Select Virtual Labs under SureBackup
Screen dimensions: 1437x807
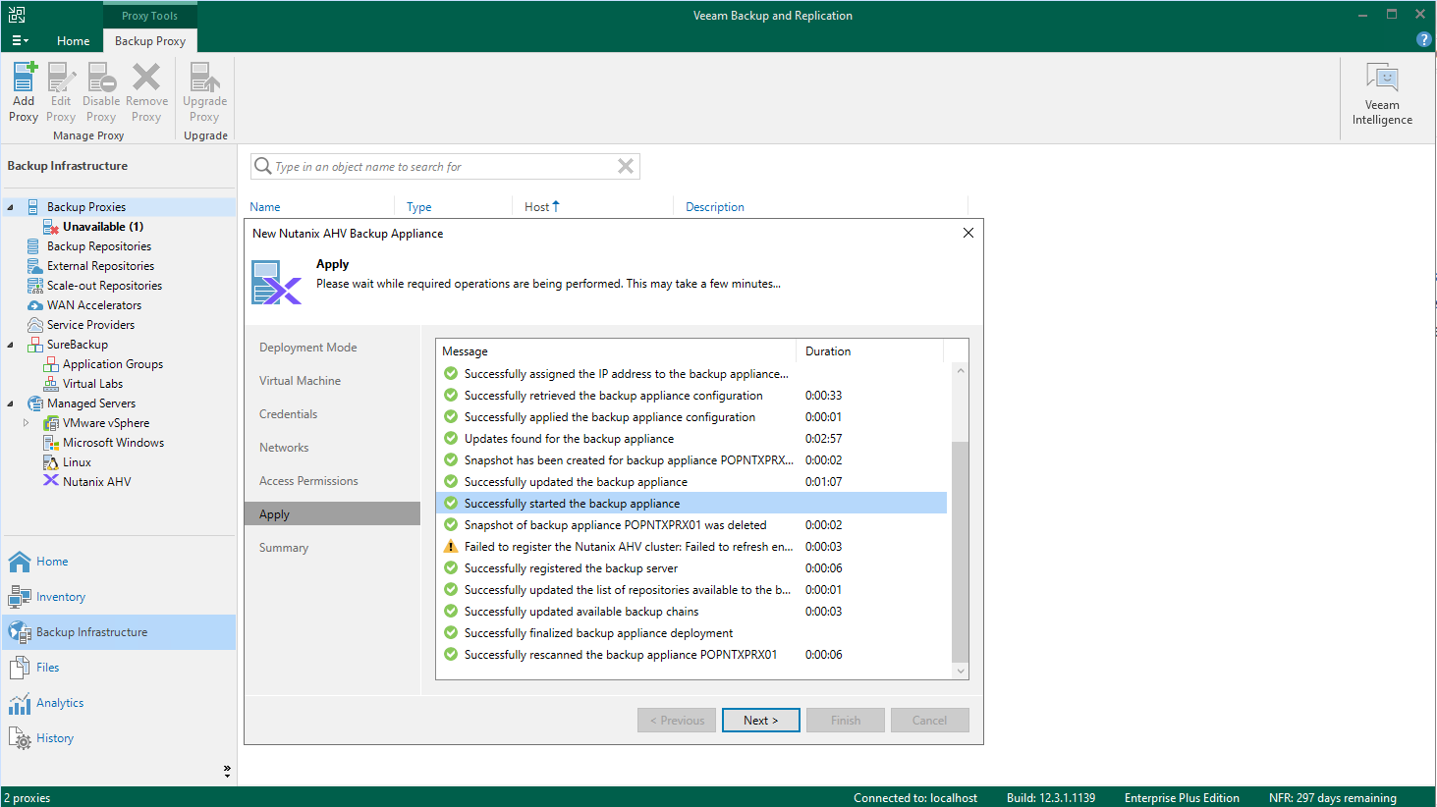click(92, 384)
